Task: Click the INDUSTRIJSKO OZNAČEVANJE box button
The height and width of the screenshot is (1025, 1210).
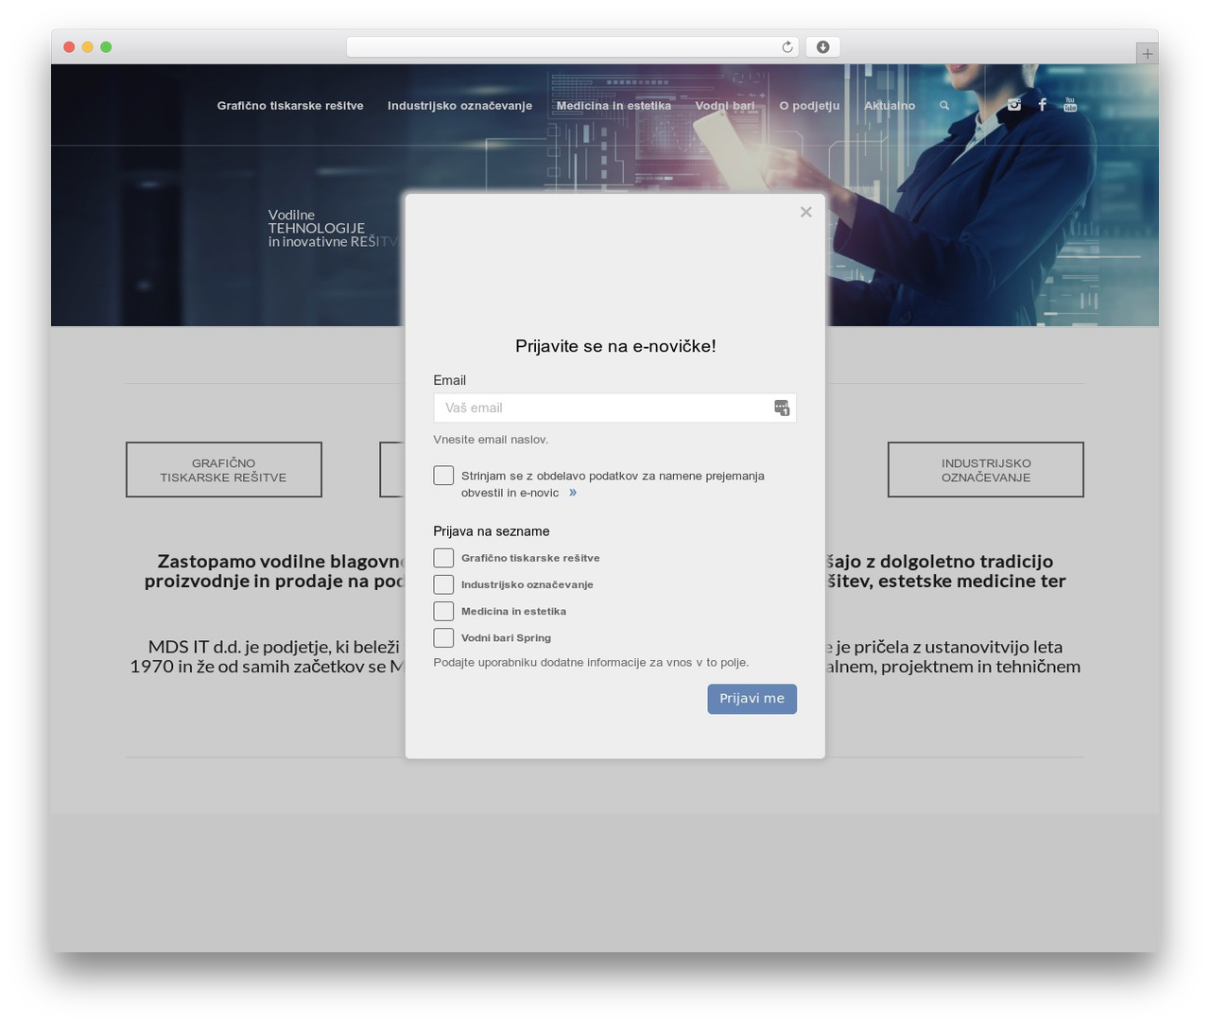Action: tap(986, 470)
